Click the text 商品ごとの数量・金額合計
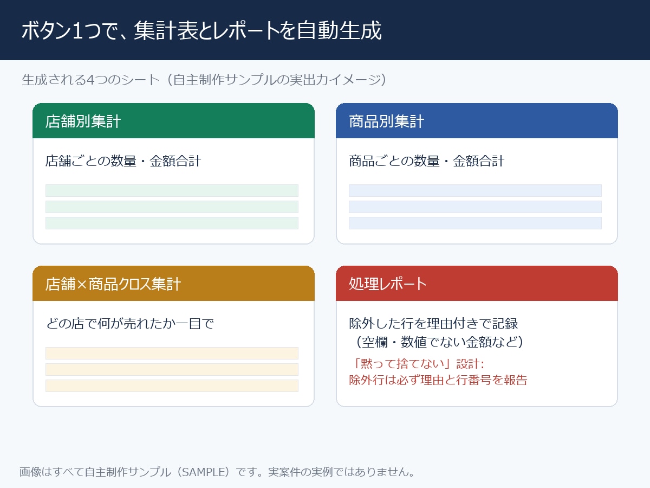650x488 pixels. 427,161
